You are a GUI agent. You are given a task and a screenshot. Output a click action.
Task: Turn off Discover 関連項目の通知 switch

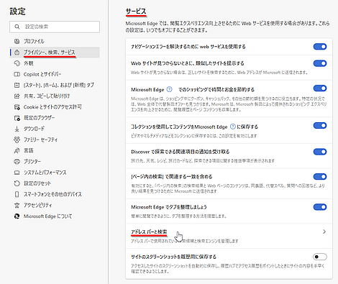(x=320, y=152)
